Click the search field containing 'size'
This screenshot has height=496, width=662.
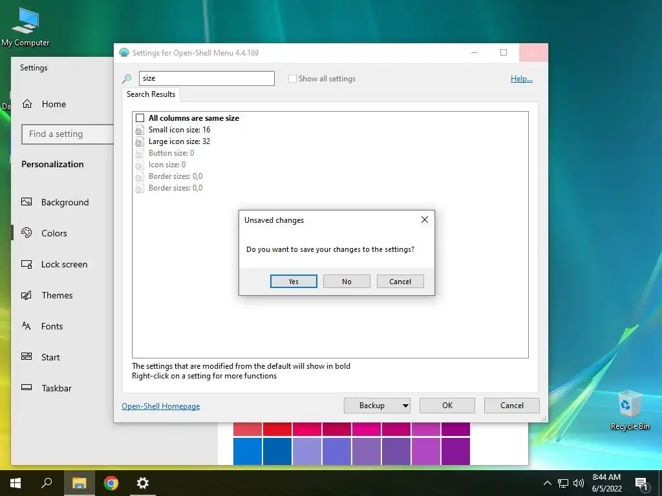pyautogui.click(x=207, y=78)
